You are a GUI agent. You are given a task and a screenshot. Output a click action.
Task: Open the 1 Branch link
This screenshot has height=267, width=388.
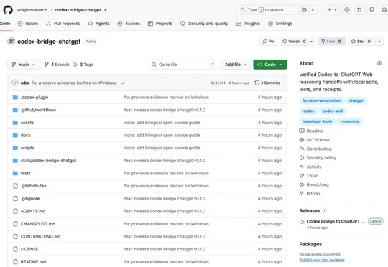point(57,65)
